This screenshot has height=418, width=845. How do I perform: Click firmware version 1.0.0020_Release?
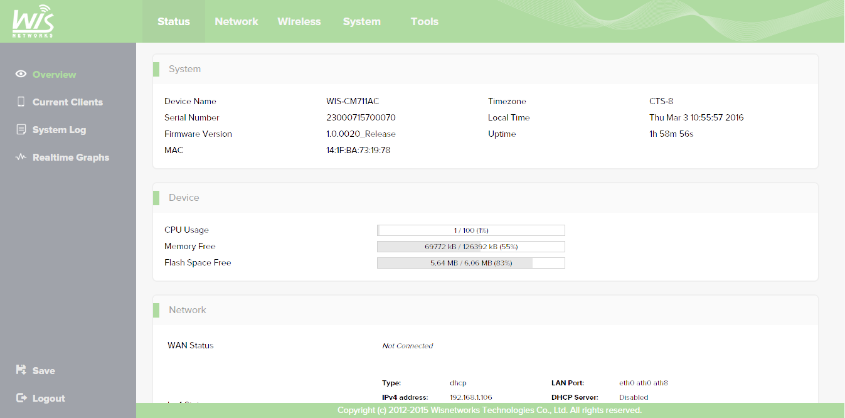361,134
